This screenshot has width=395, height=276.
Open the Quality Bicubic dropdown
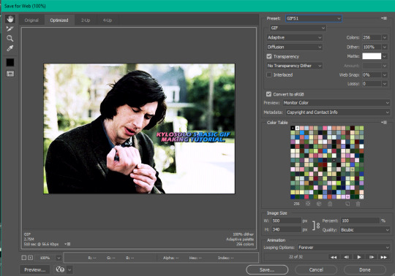365,230
